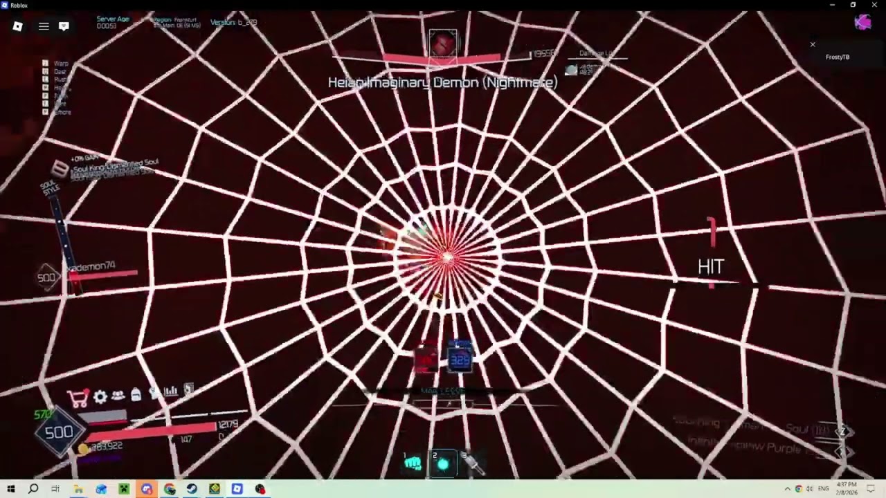The width and height of the screenshot is (886, 498).
Task: Open the party/group people icon
Action: tap(118, 396)
